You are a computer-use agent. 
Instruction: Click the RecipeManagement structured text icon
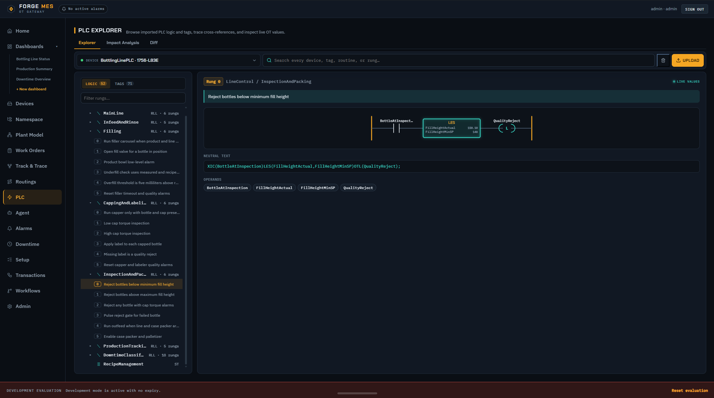(99, 364)
